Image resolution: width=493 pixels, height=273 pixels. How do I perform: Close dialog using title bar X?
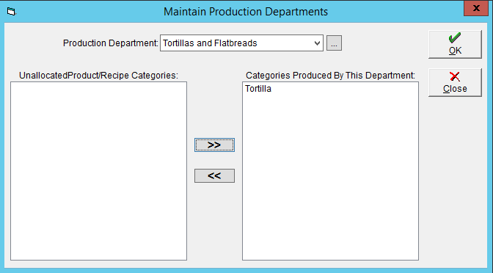(x=476, y=8)
